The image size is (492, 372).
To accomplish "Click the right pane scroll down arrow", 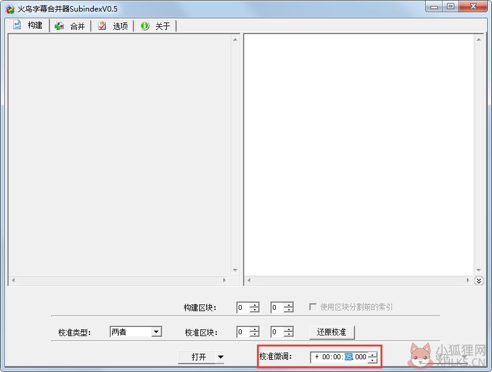I will [478, 270].
